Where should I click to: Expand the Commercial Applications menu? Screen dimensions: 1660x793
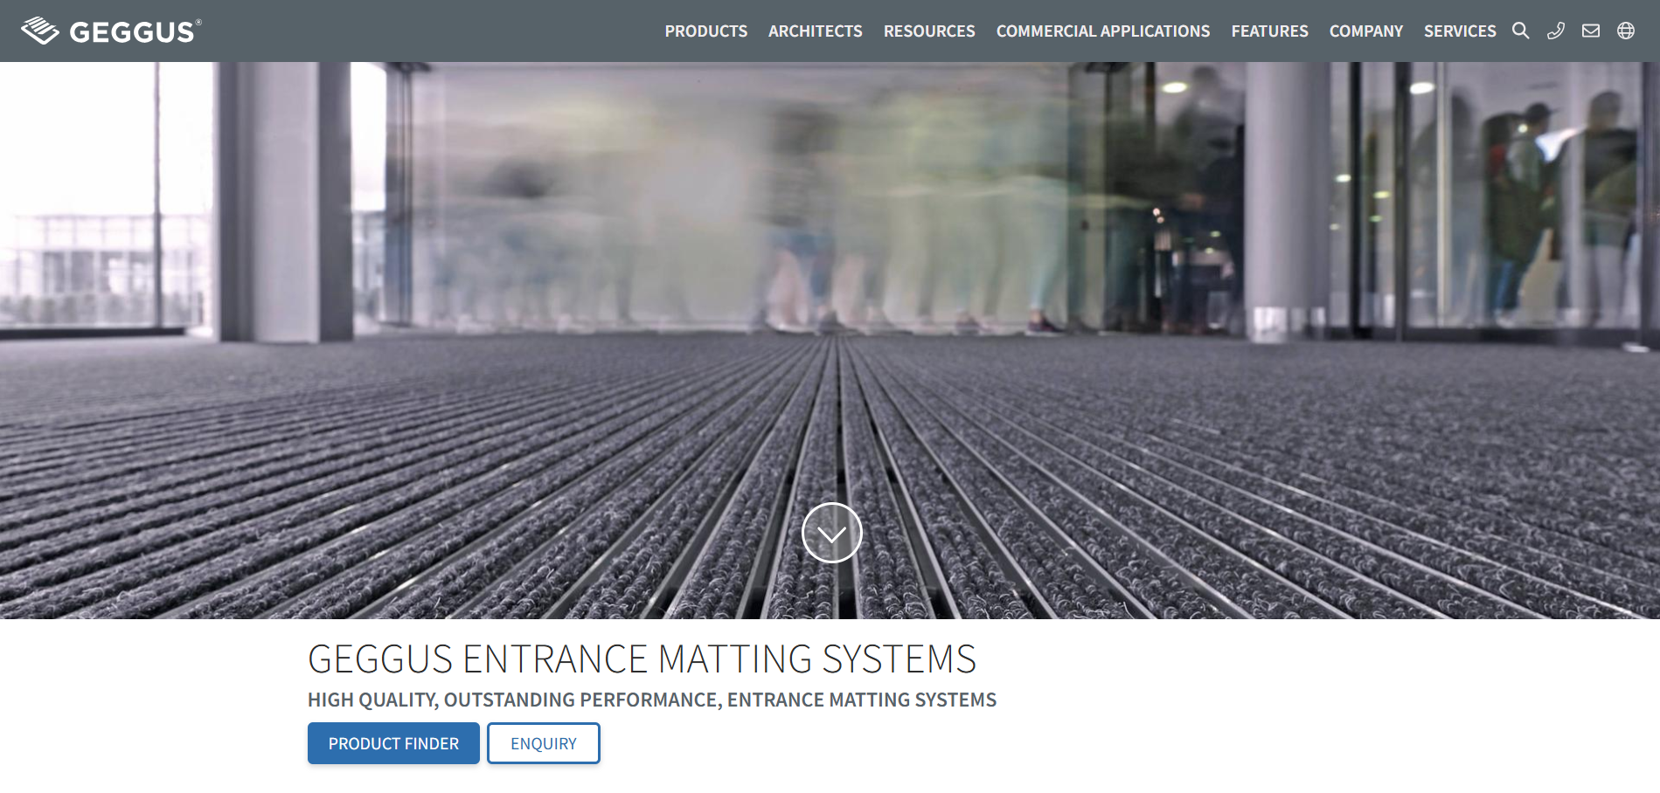[x=1102, y=31]
